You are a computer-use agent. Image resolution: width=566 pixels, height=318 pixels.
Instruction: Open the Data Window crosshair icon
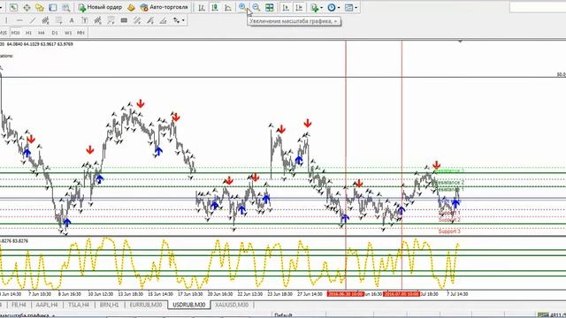(x=27, y=7)
